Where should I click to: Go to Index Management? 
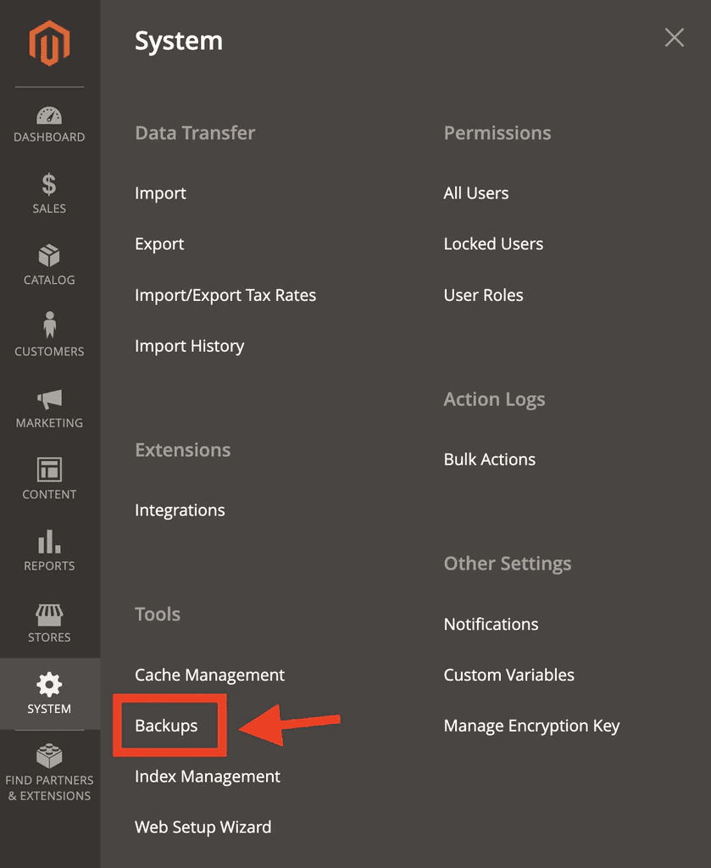click(x=207, y=776)
